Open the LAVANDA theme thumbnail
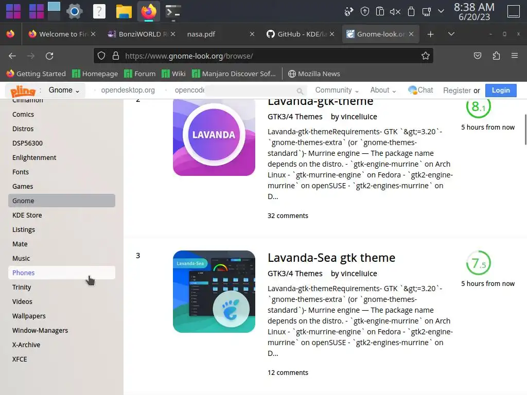Screen dimensions: 527x395 pos(214,137)
